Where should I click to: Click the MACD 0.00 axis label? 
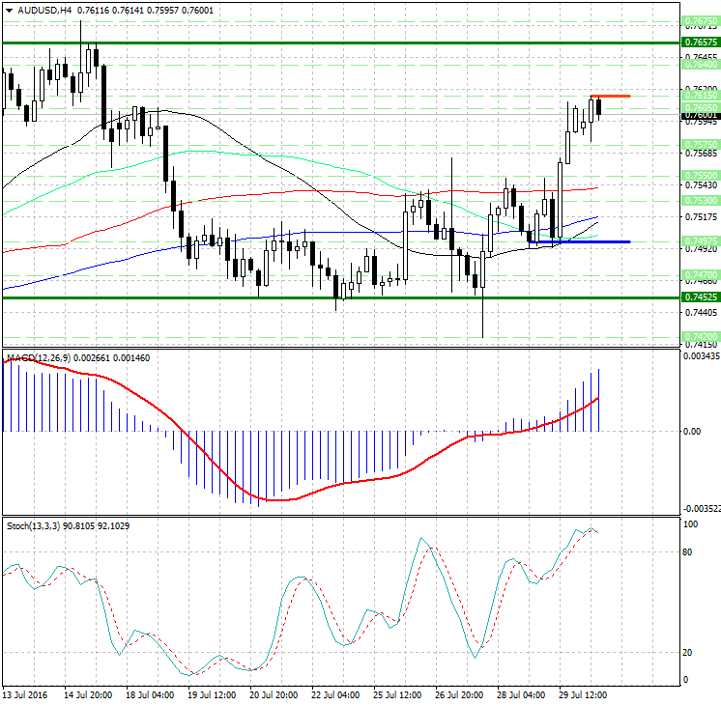tap(692, 431)
